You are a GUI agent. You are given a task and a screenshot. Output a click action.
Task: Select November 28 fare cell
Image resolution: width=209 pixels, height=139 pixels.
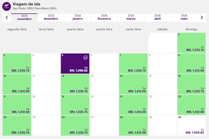click(x=133, y=125)
